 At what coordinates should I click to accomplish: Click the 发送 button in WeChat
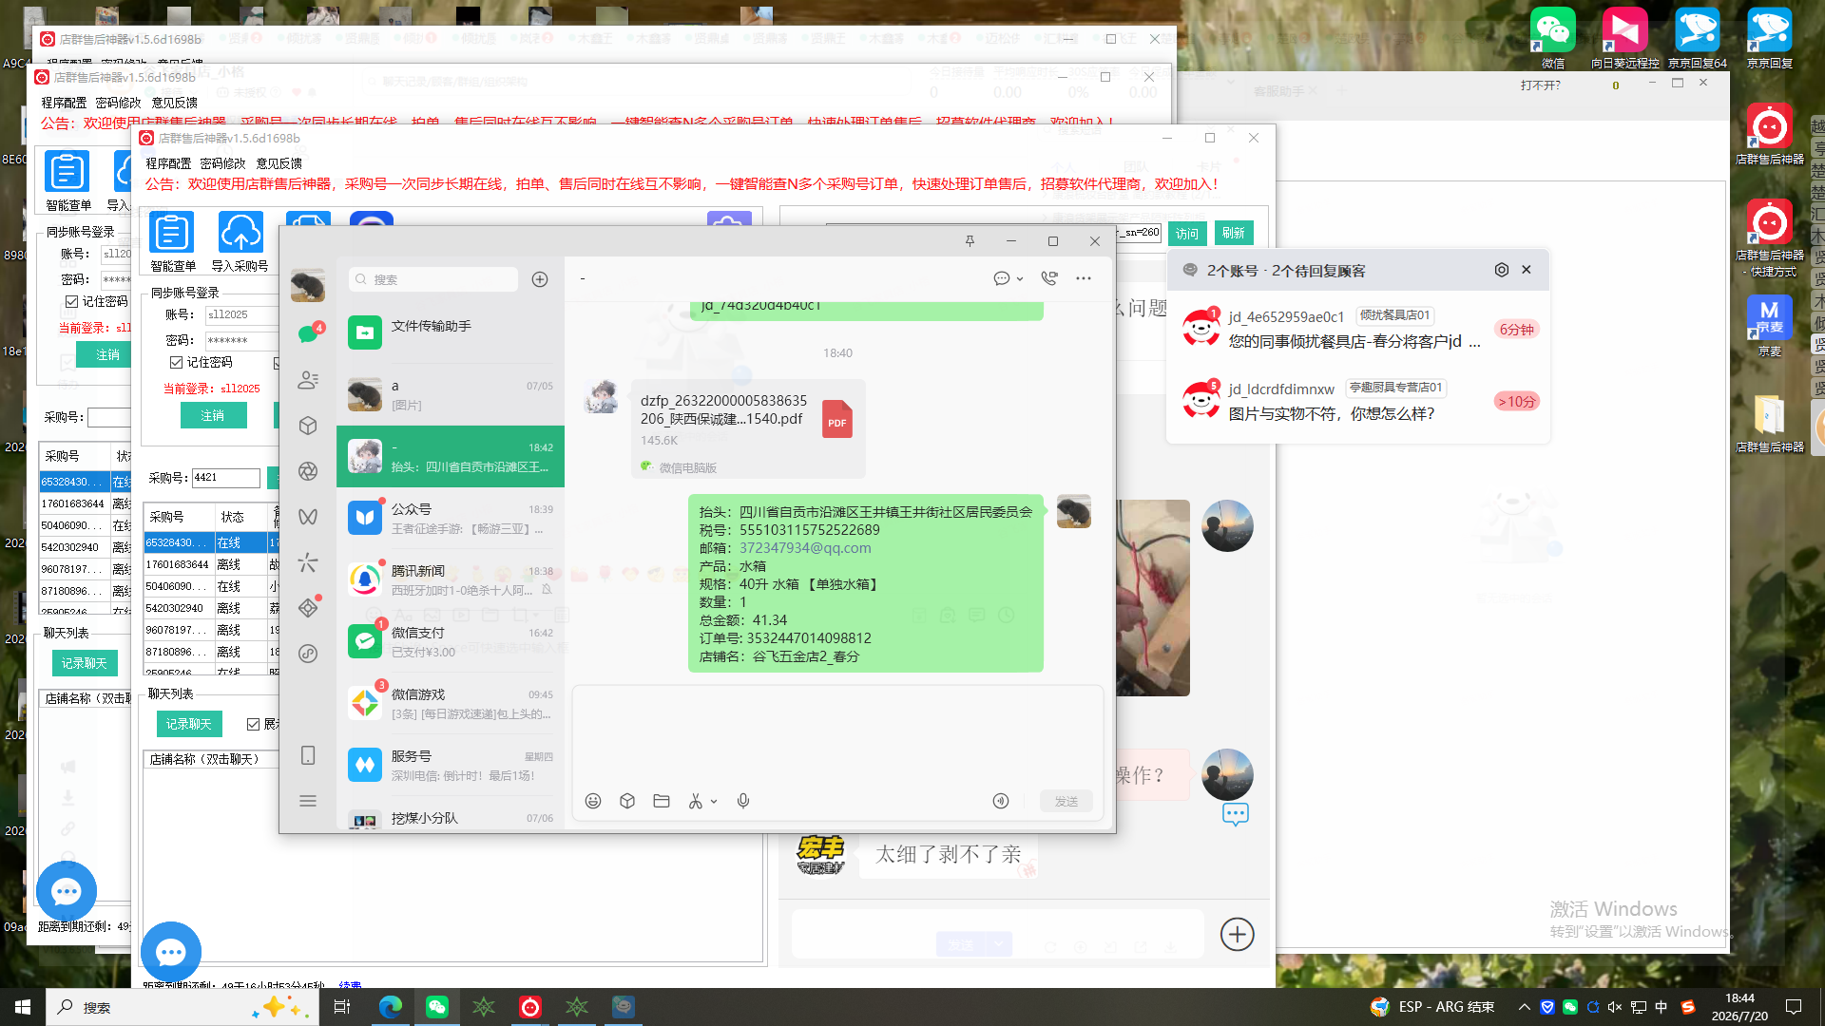click(1066, 801)
